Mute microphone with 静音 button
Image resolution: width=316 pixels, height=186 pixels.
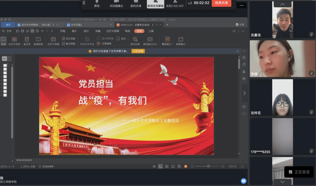click(97, 4)
